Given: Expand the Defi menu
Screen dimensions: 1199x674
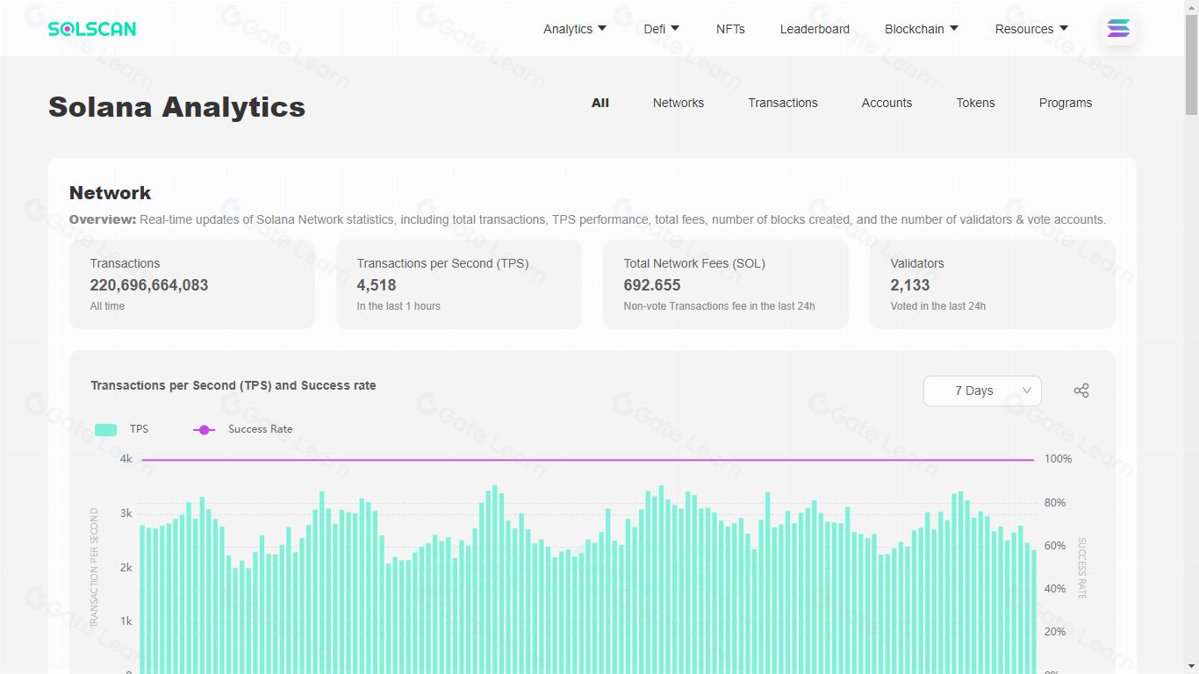Looking at the screenshot, I should (662, 29).
